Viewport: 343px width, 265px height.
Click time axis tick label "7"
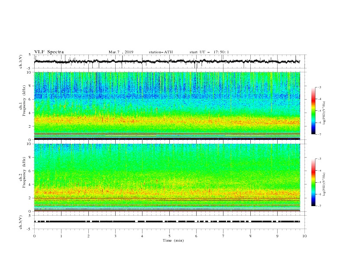(223, 236)
